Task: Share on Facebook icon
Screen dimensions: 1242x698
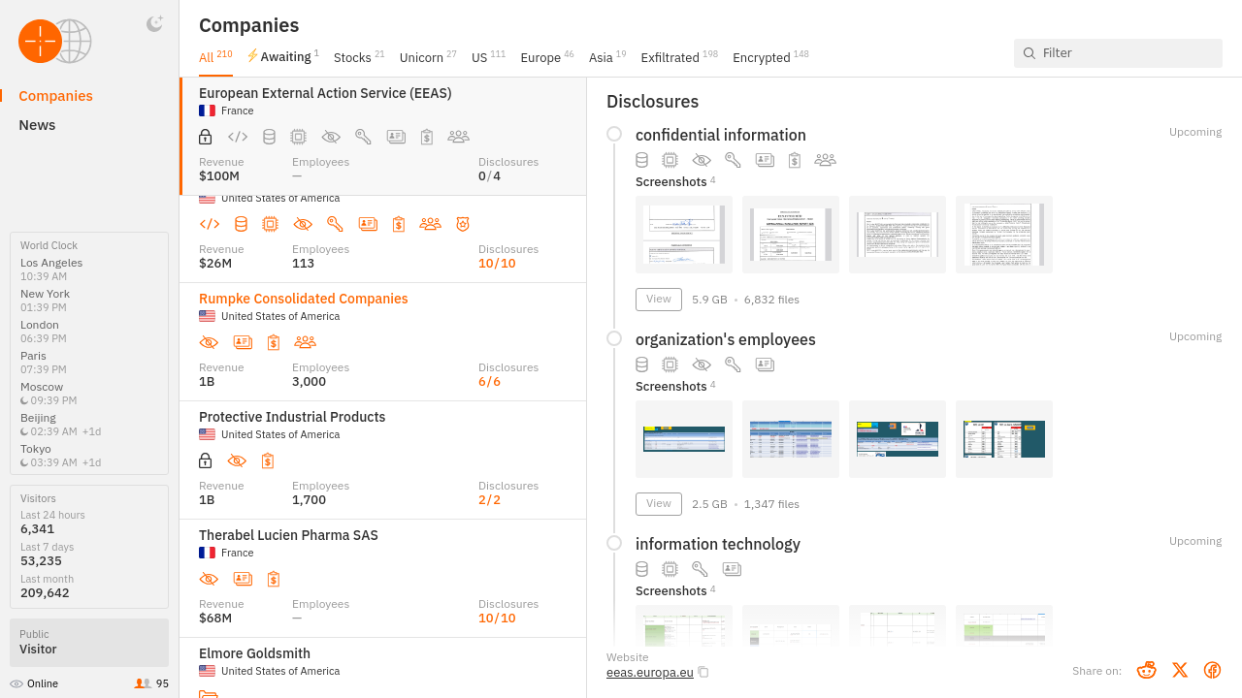Action: pyautogui.click(x=1212, y=670)
